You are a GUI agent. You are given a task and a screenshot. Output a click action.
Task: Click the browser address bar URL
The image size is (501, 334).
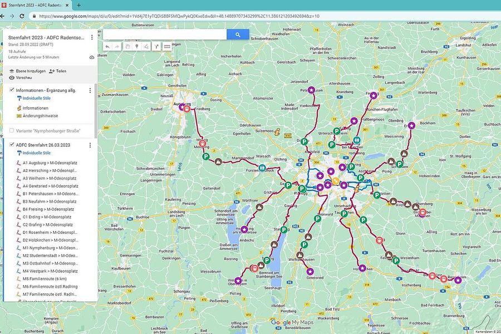tap(179, 16)
